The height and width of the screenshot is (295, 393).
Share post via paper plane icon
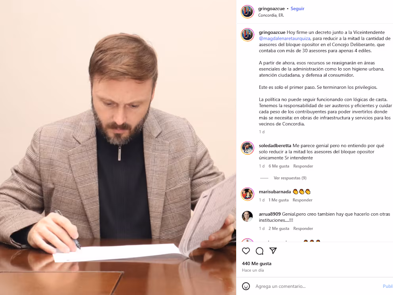(x=273, y=251)
